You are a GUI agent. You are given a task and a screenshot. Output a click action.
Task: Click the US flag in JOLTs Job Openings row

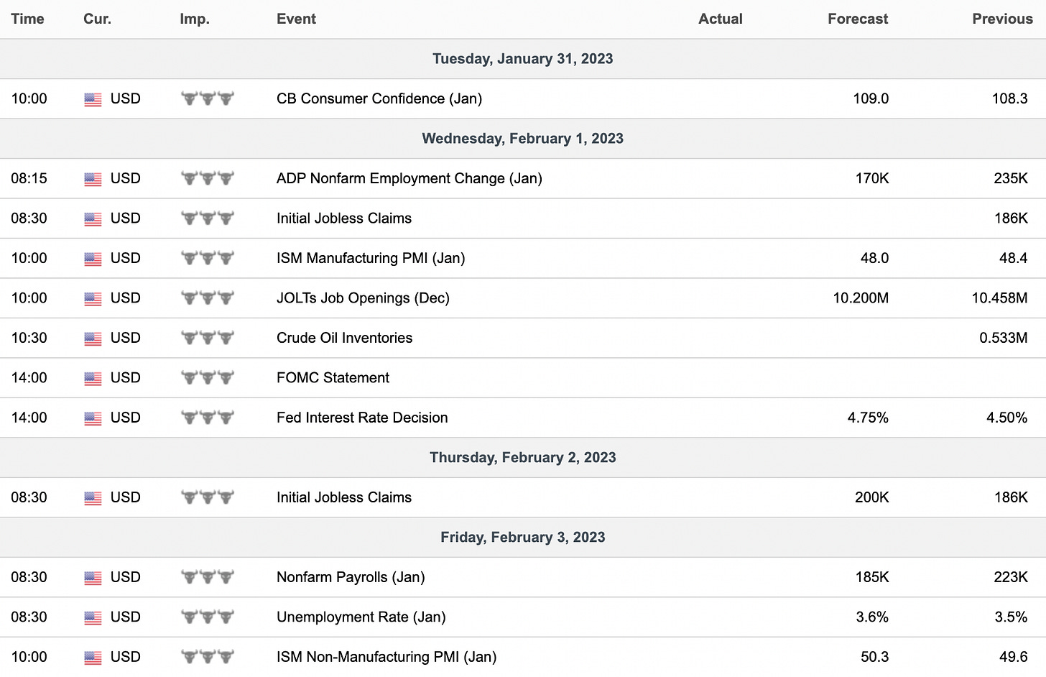point(93,299)
